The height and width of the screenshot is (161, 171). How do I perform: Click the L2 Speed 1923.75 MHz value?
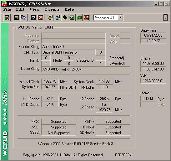pyautogui.click(x=104, y=110)
